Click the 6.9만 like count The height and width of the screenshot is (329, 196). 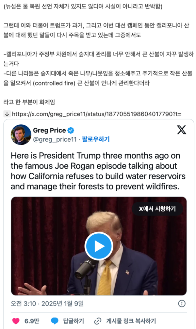(x=32, y=321)
